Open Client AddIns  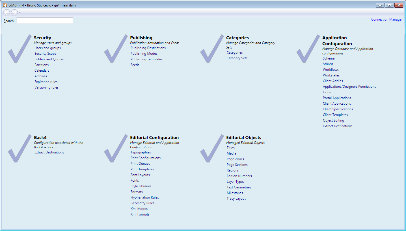[333, 81]
